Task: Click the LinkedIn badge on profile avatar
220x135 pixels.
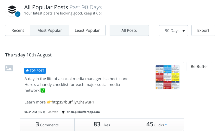Action: pyautogui.click(x=18, y=14)
